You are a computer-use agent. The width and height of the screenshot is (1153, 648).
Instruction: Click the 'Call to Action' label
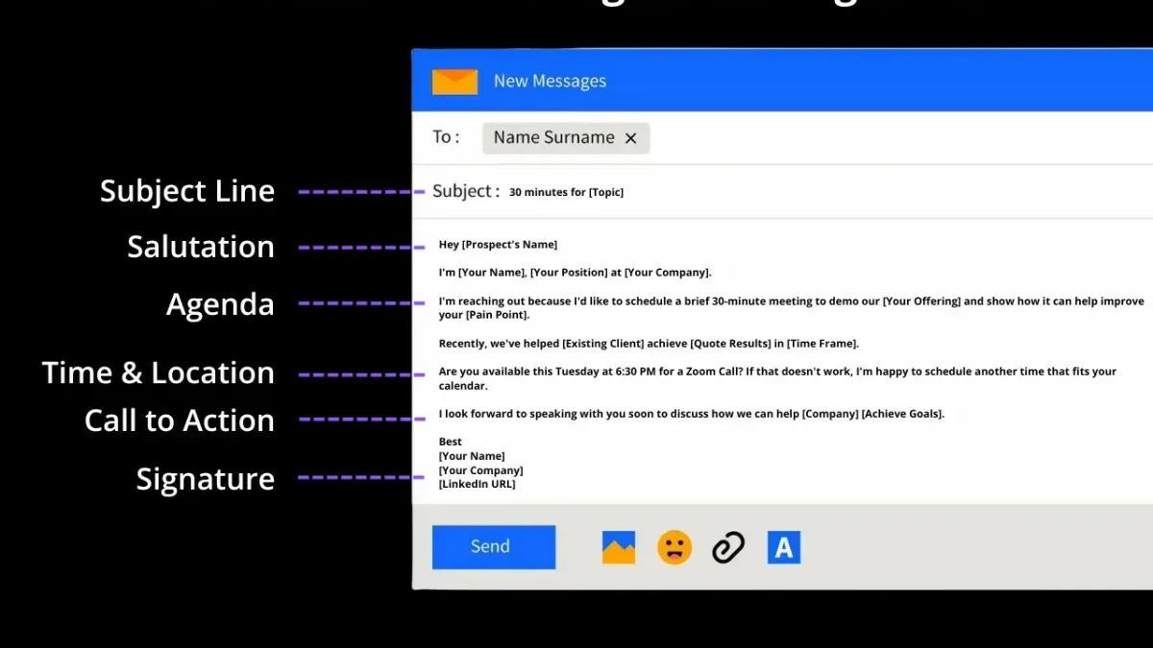coord(180,420)
